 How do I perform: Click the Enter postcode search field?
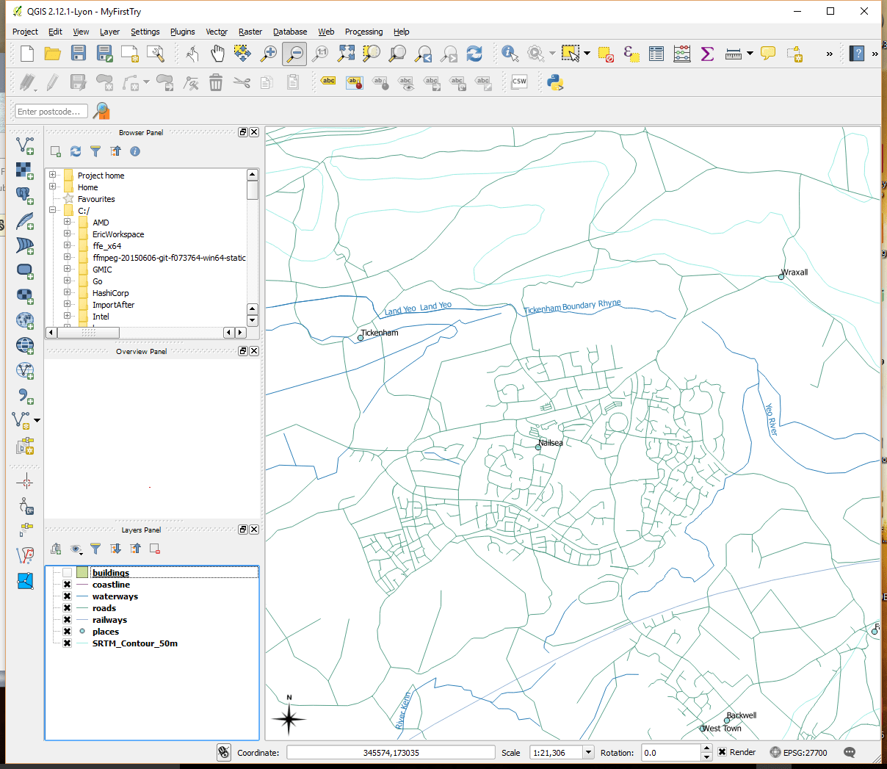pos(51,112)
